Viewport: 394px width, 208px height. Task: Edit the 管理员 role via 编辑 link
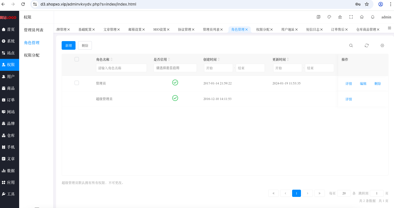tap(363, 84)
